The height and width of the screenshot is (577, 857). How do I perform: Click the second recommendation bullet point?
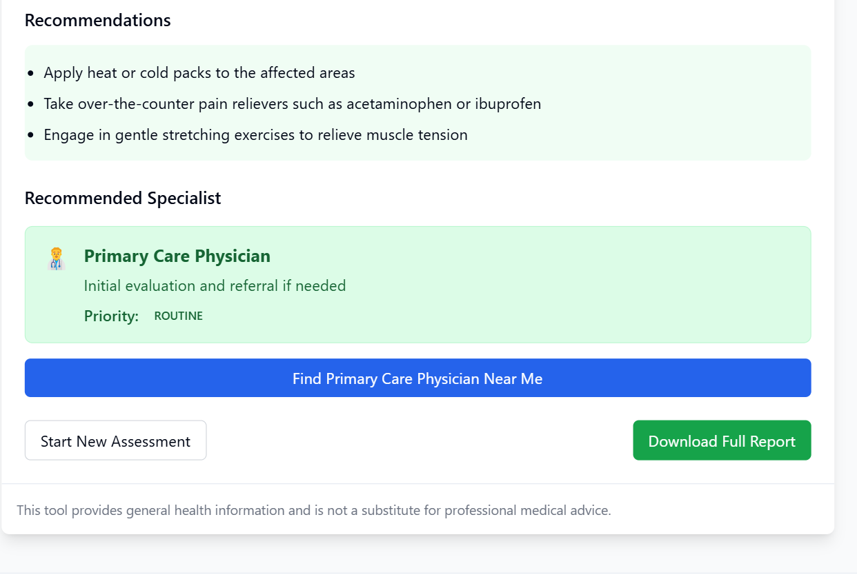(30, 104)
